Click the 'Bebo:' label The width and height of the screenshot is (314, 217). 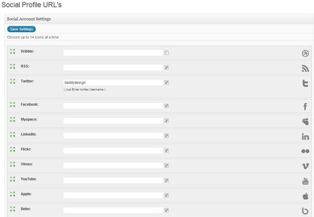(x=26, y=209)
